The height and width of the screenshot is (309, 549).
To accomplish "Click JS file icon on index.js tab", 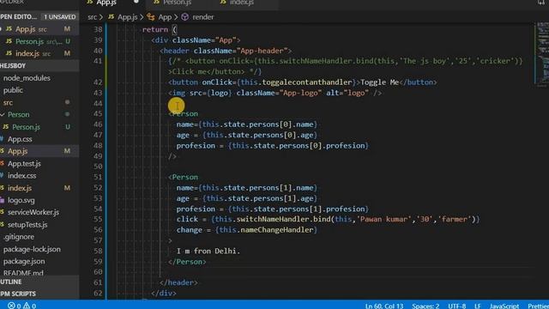I will point(223,2).
